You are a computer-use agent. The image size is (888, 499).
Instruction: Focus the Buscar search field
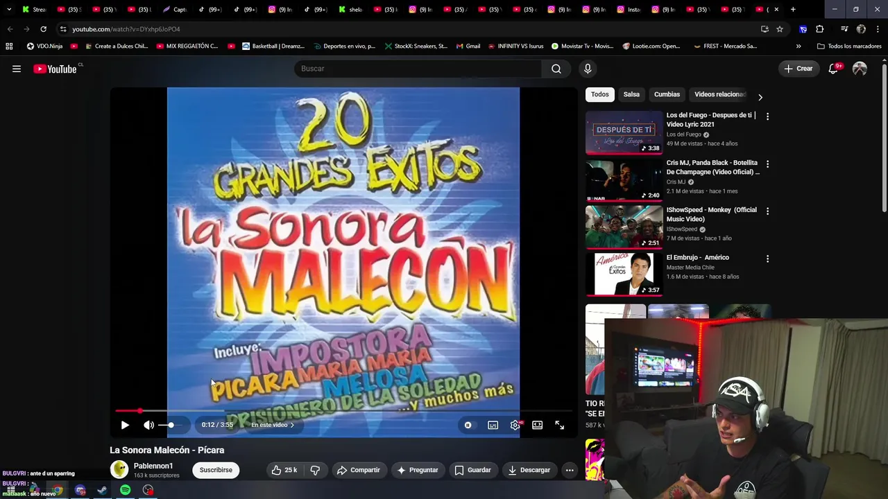418,69
